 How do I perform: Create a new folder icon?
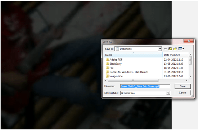175,49
